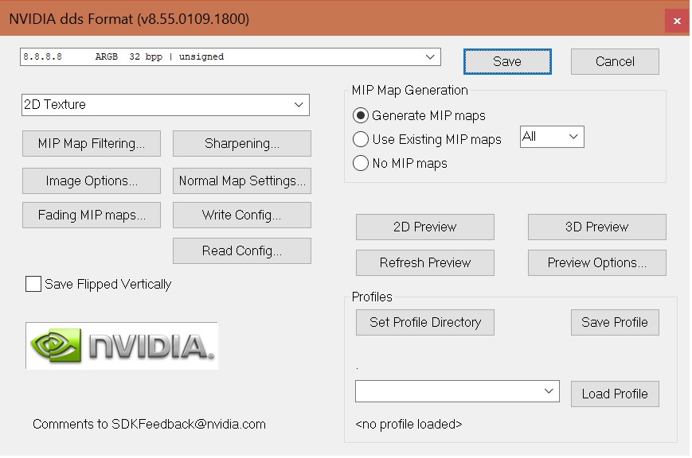Screen dimensions: 692x458
Task: Select Generate MIP maps radio option
Action: 361,115
